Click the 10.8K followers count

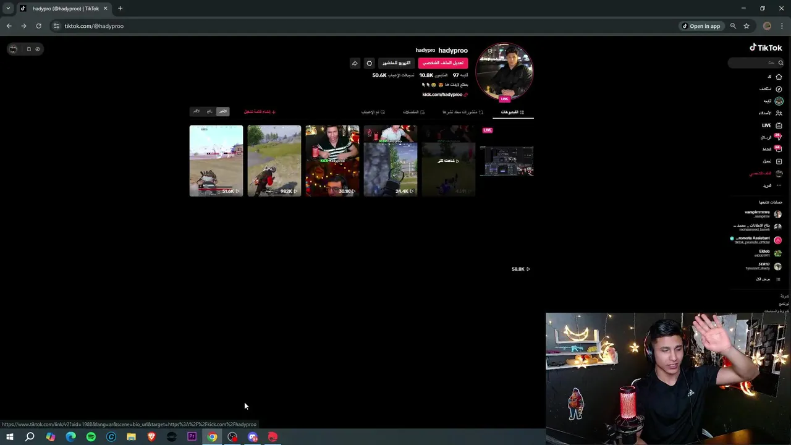tap(433, 75)
